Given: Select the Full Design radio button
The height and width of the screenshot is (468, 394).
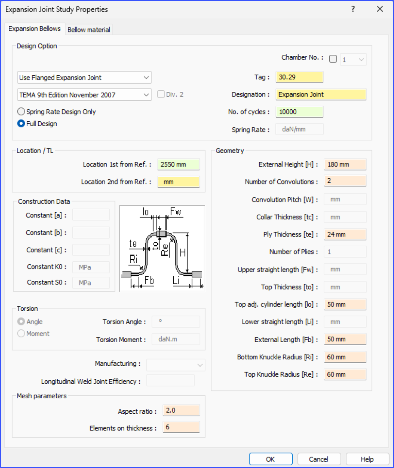Looking at the screenshot, I should [x=21, y=124].
